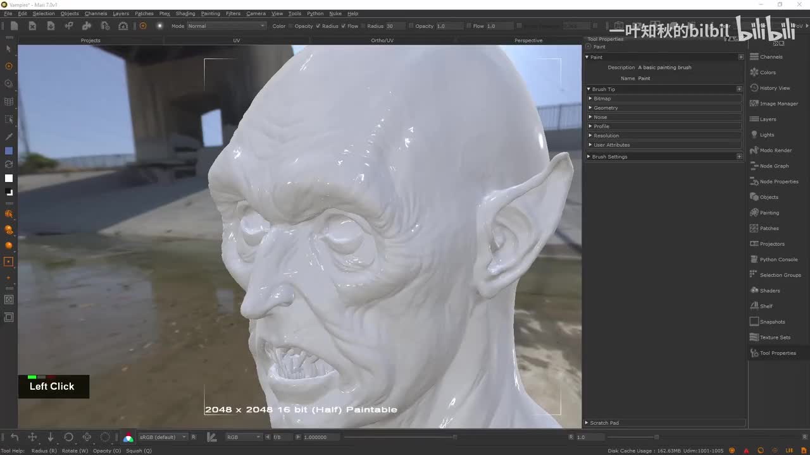Untick the checked Flow pressure checkbox
The width and height of the screenshot is (810, 455).
tap(343, 26)
